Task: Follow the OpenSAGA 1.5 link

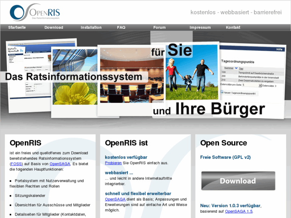Action: click(239, 211)
